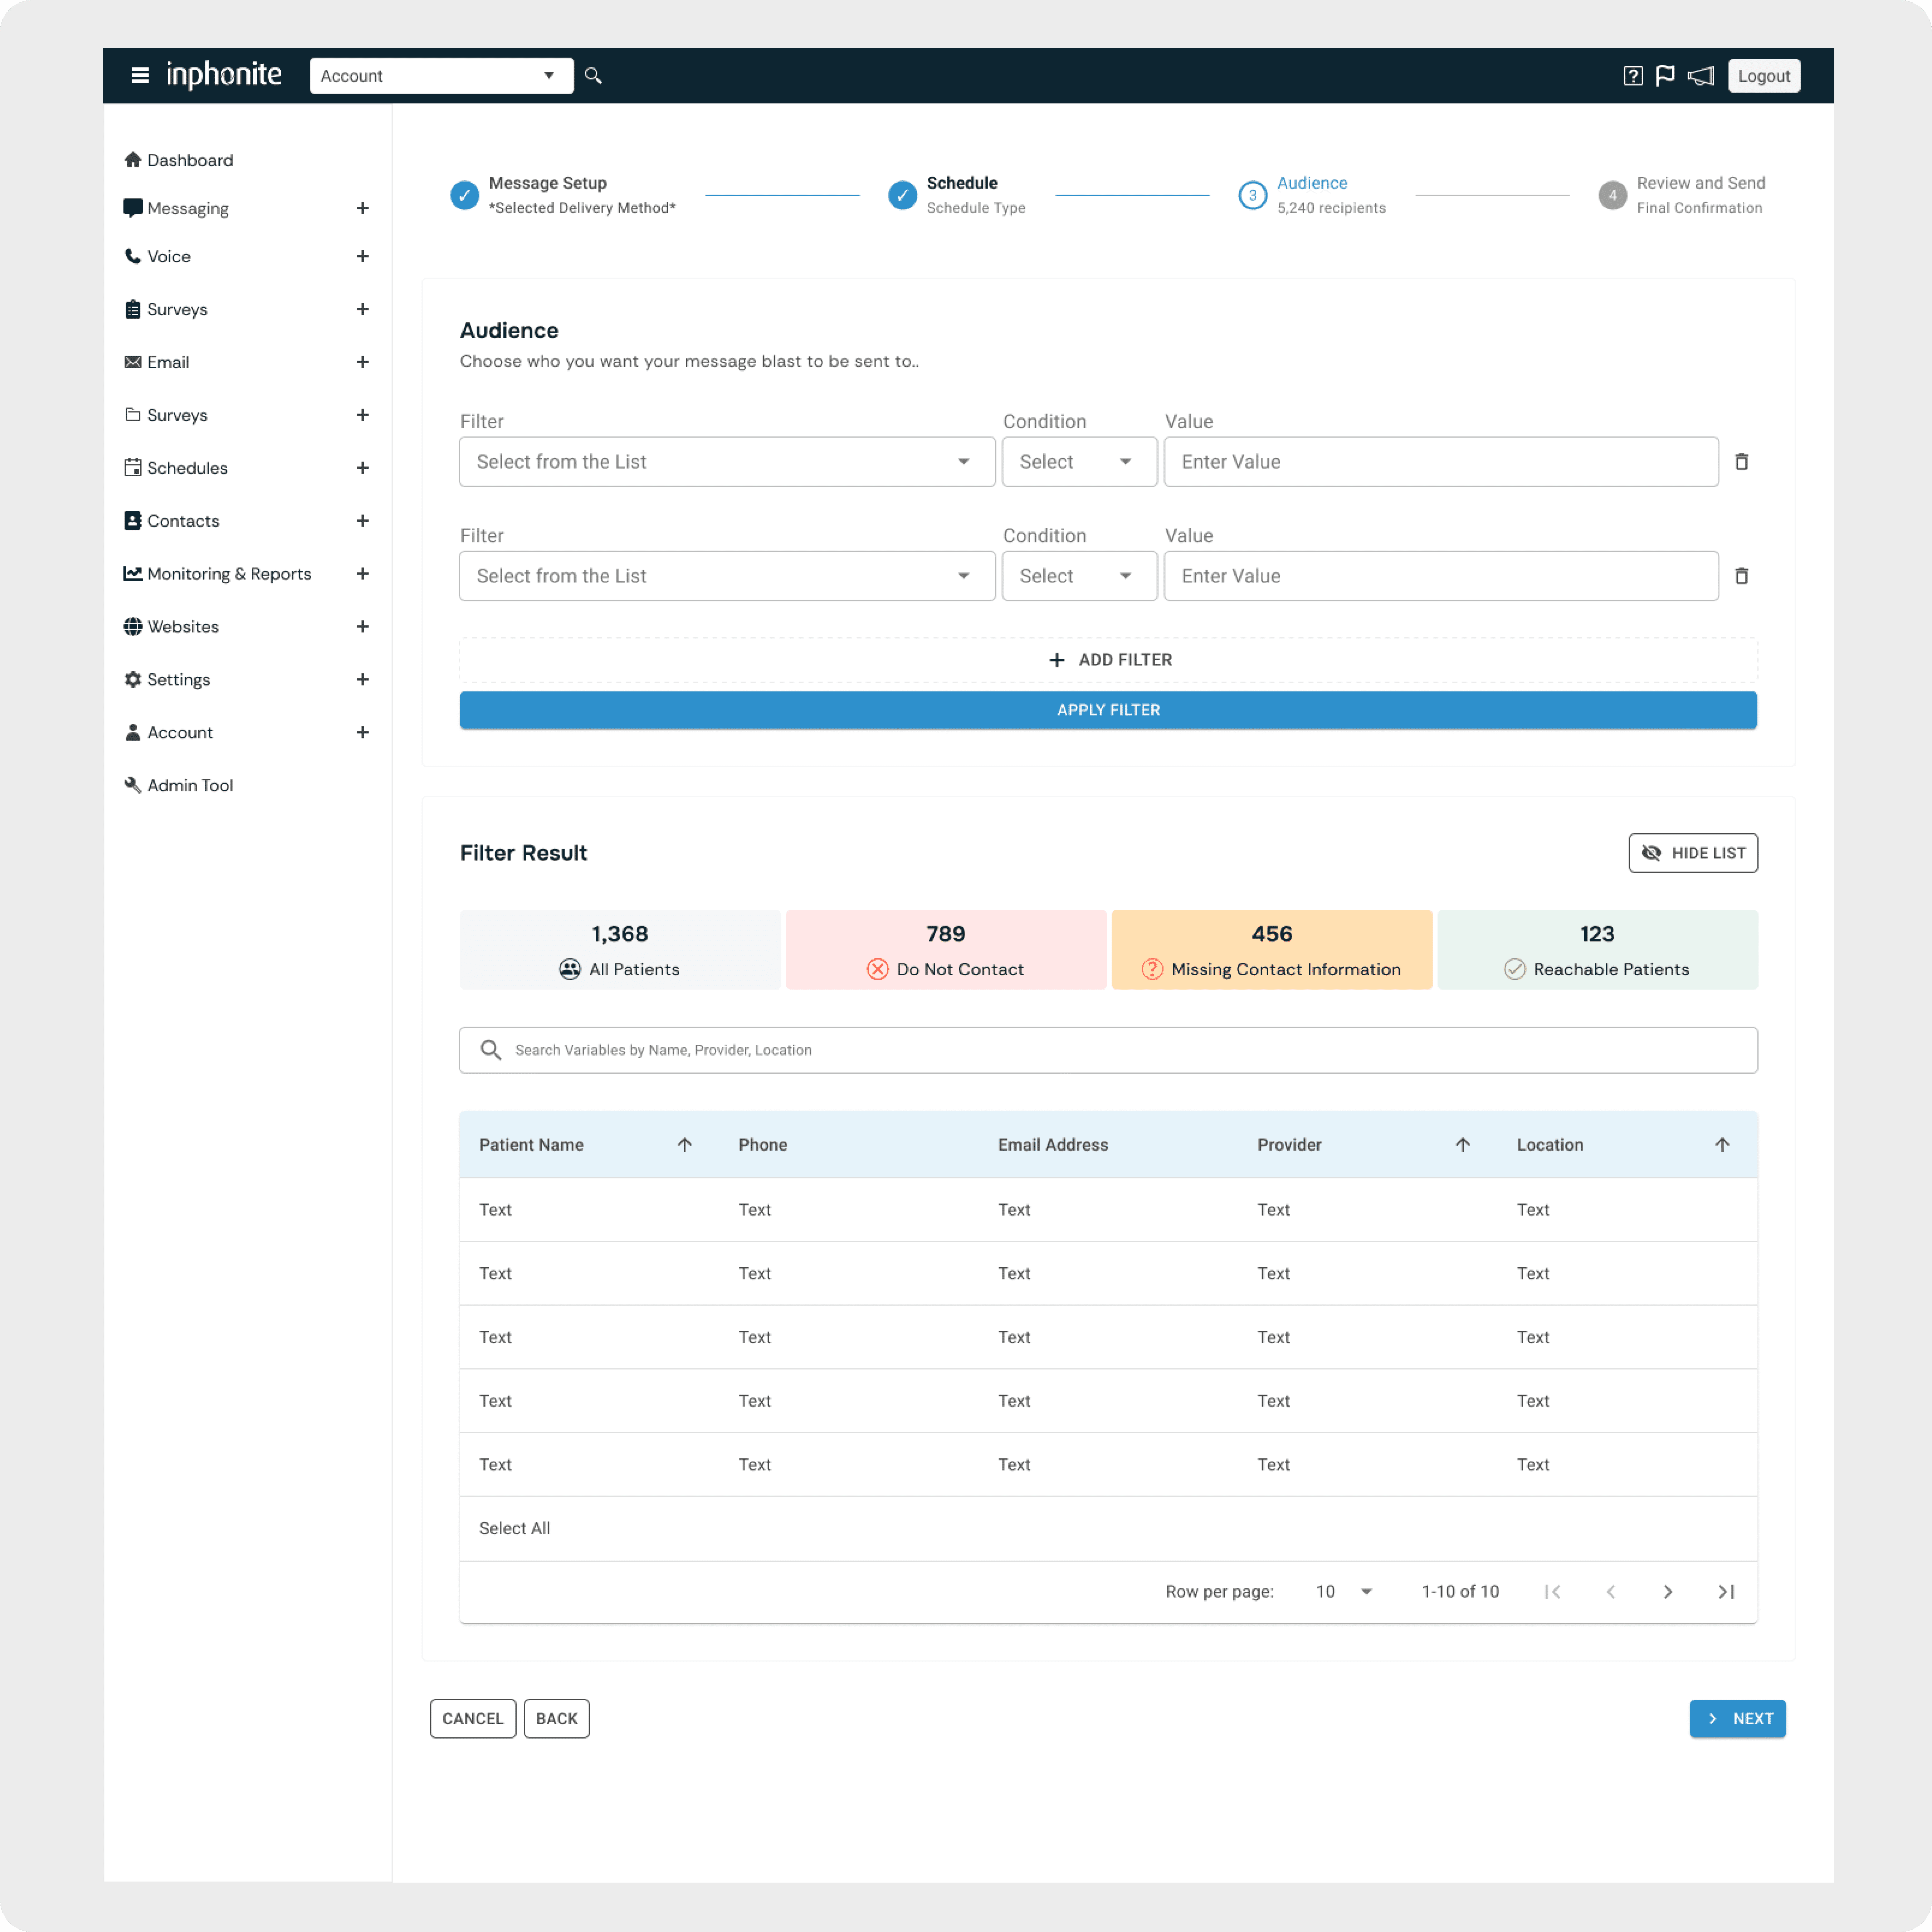Open rows per page dropdown
The image size is (1932, 1932).
tap(1344, 1591)
